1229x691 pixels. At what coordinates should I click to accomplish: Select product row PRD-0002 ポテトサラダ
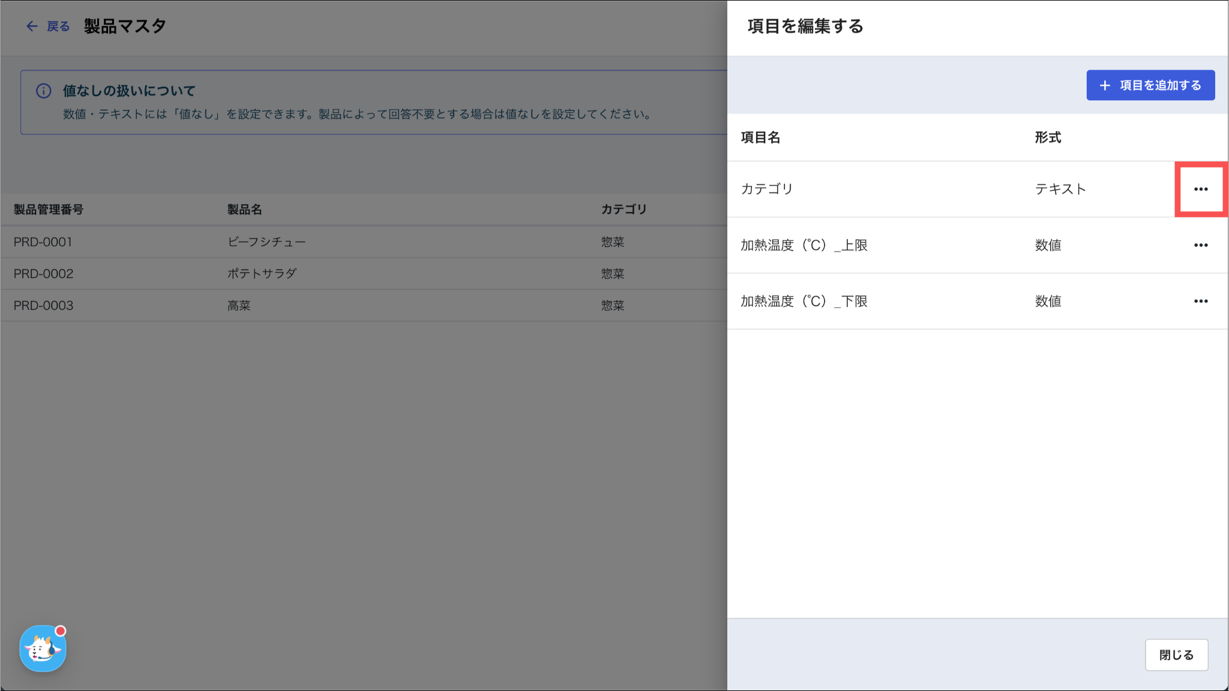point(364,274)
